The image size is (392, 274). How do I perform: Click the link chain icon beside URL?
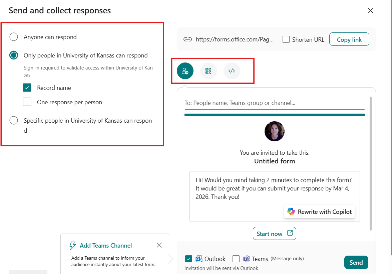point(187,39)
